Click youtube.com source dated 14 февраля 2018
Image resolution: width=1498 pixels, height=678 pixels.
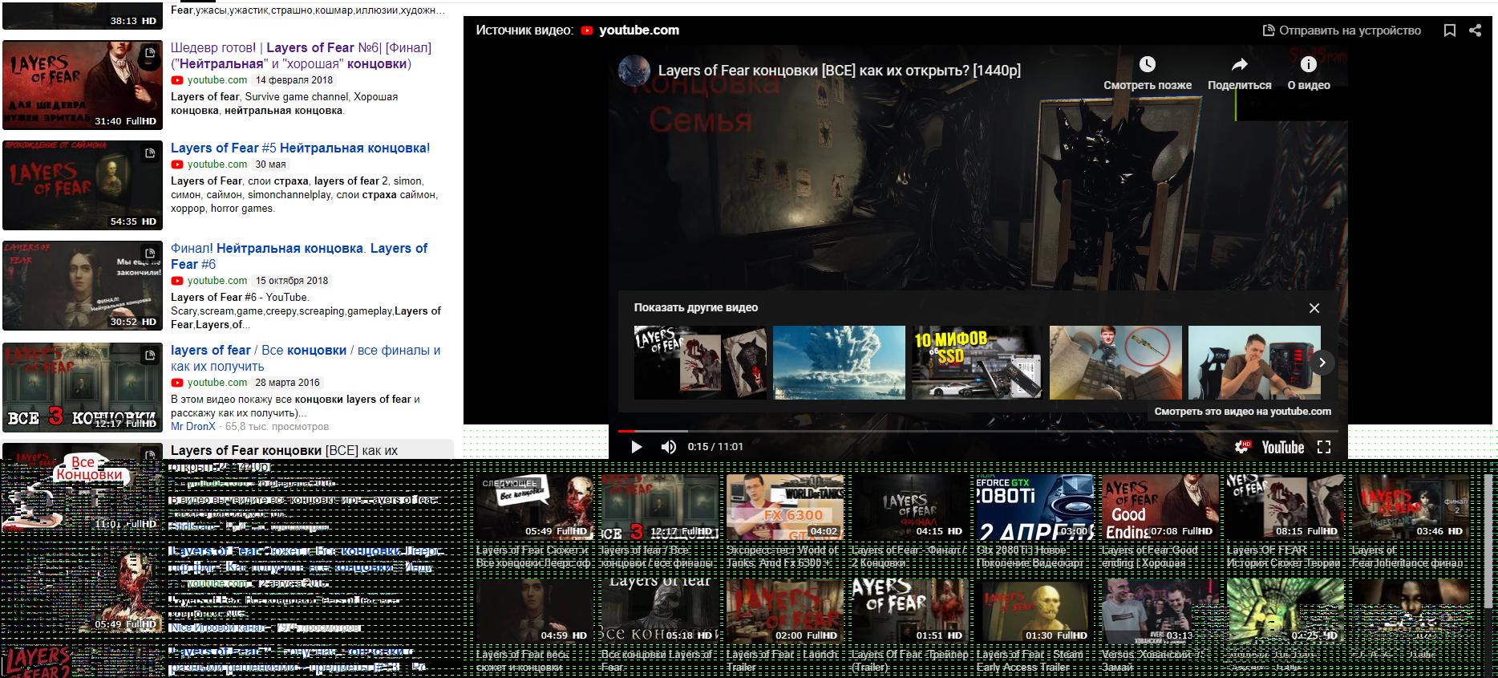pos(217,80)
